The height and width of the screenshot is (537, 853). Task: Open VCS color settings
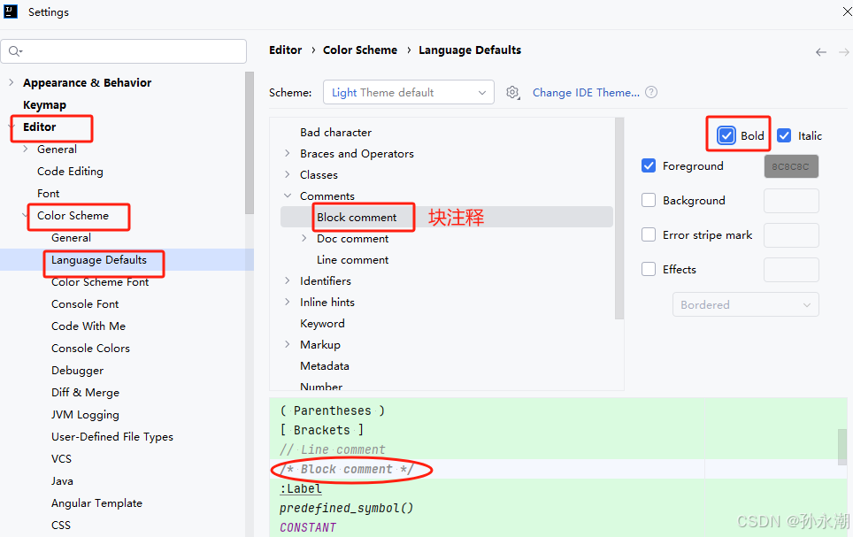click(x=61, y=458)
